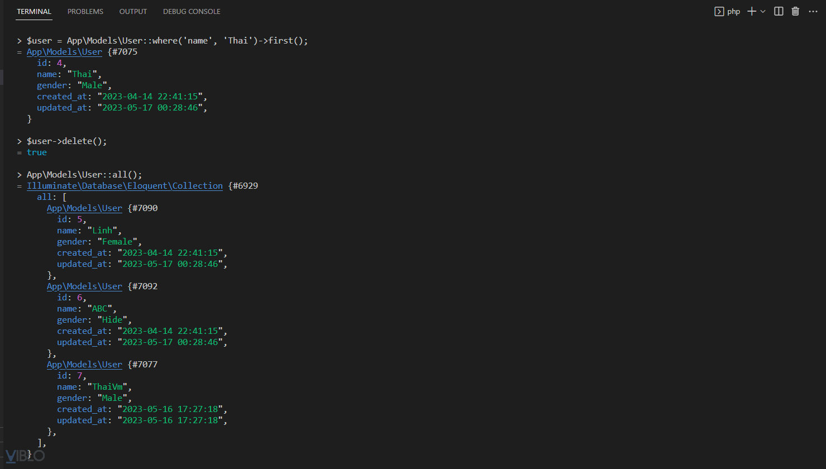Open the panel more actions ellipsis

(x=813, y=11)
